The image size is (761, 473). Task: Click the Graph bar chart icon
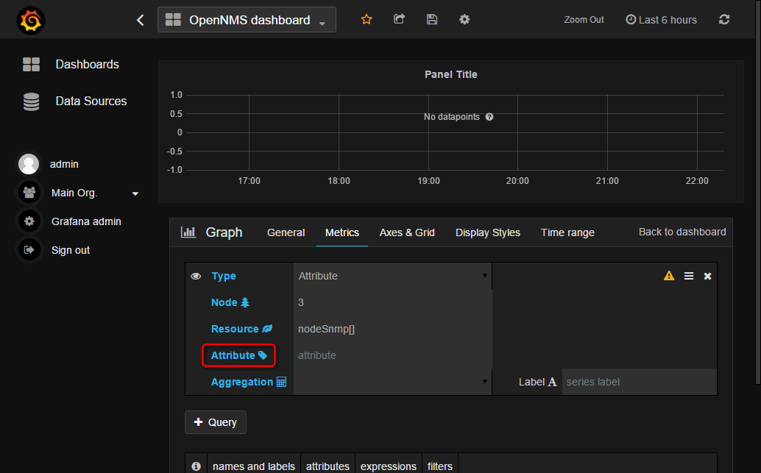pos(188,232)
